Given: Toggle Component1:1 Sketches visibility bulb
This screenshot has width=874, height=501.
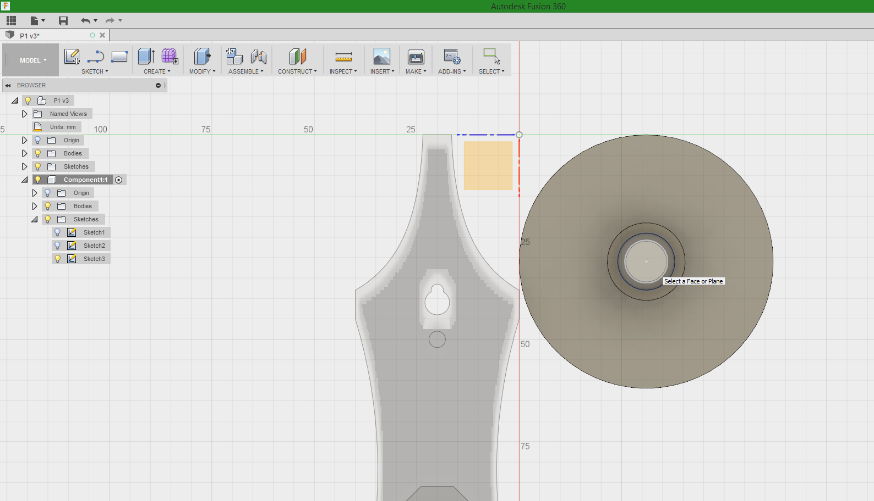Looking at the screenshot, I should coord(48,219).
